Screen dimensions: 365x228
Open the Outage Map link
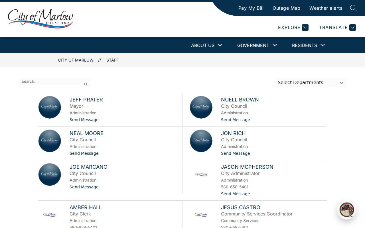(x=286, y=8)
